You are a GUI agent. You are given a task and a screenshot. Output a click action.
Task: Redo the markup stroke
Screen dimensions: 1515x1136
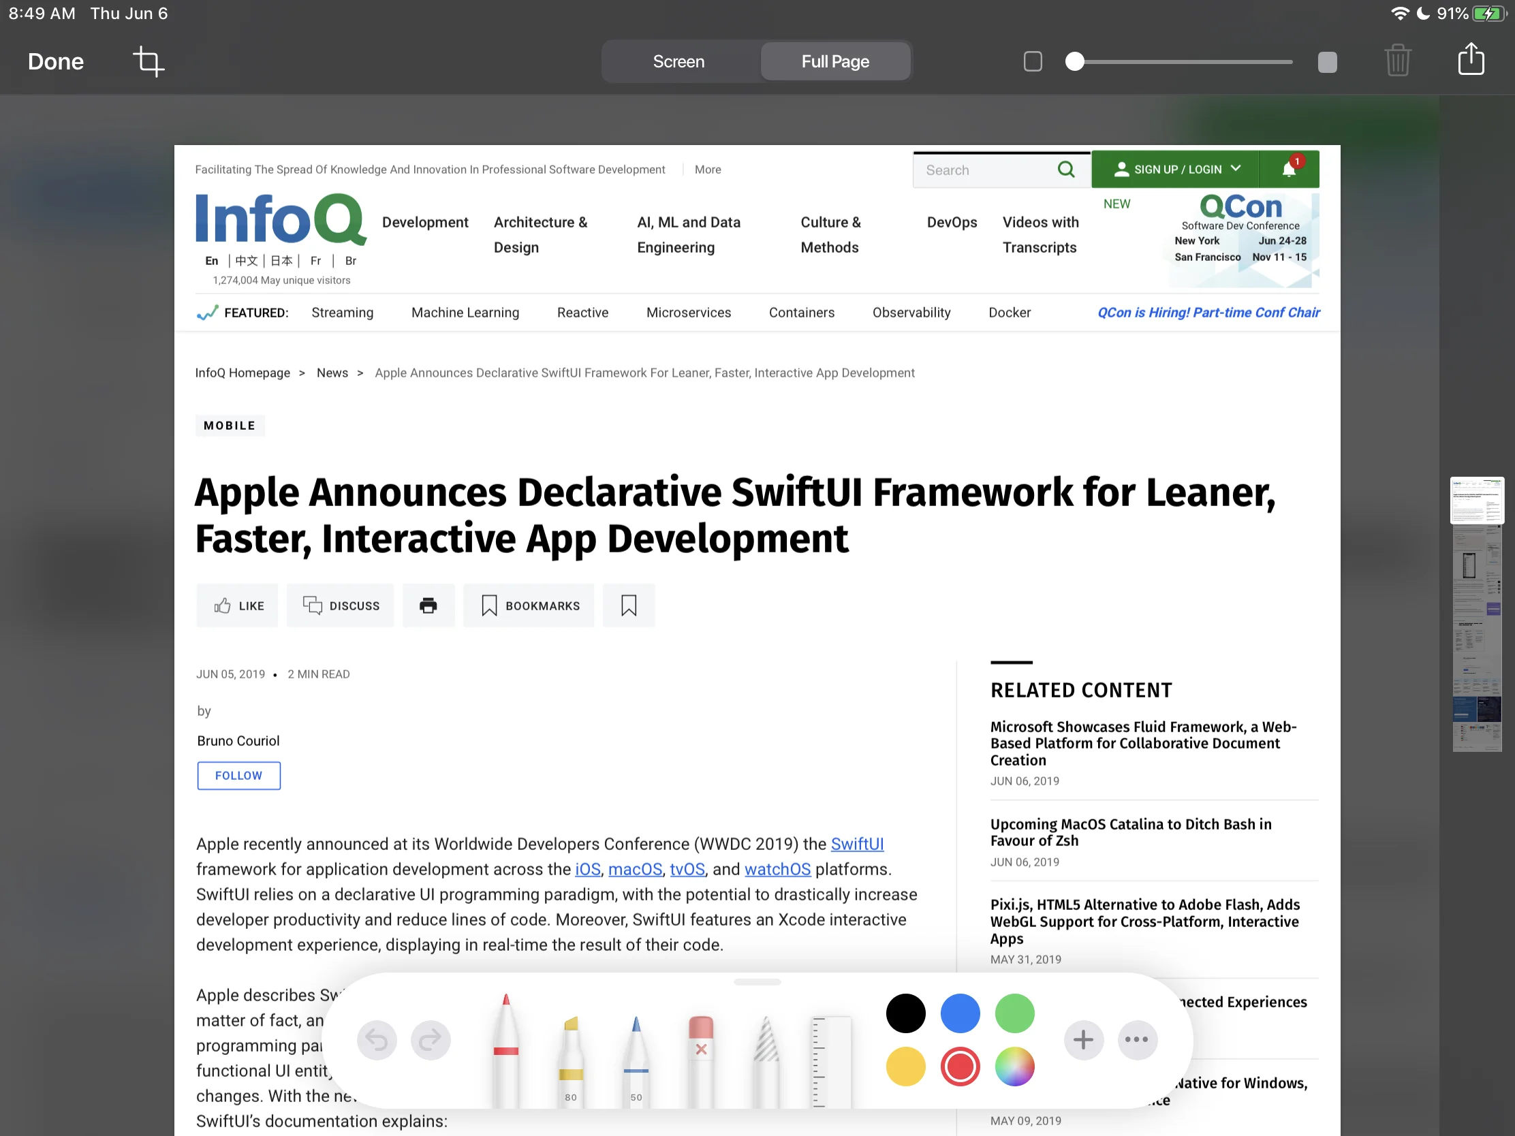pos(430,1040)
